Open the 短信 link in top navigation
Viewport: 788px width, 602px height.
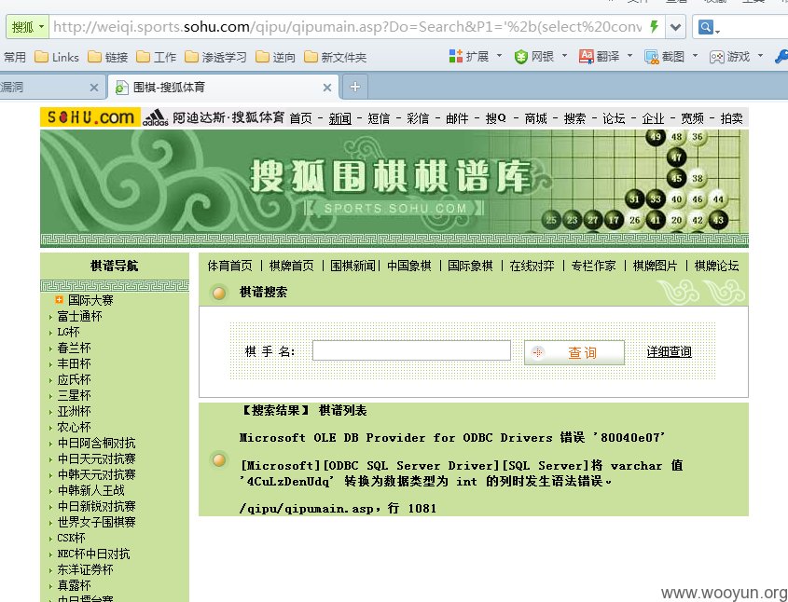coord(379,118)
